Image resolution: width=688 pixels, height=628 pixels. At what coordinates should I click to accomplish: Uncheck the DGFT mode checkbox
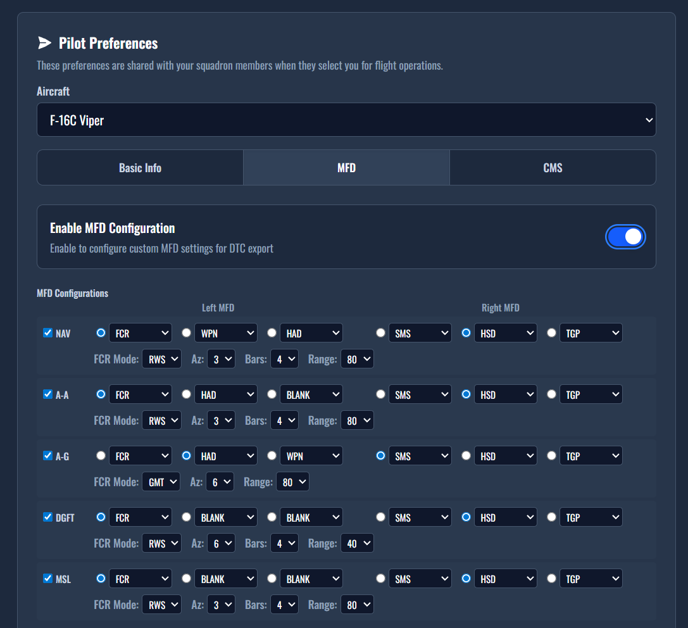[47, 517]
